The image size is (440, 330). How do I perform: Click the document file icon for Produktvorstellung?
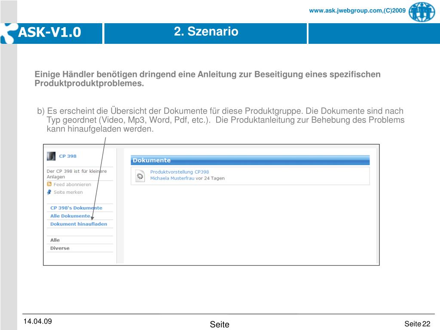pyautogui.click(x=140, y=176)
